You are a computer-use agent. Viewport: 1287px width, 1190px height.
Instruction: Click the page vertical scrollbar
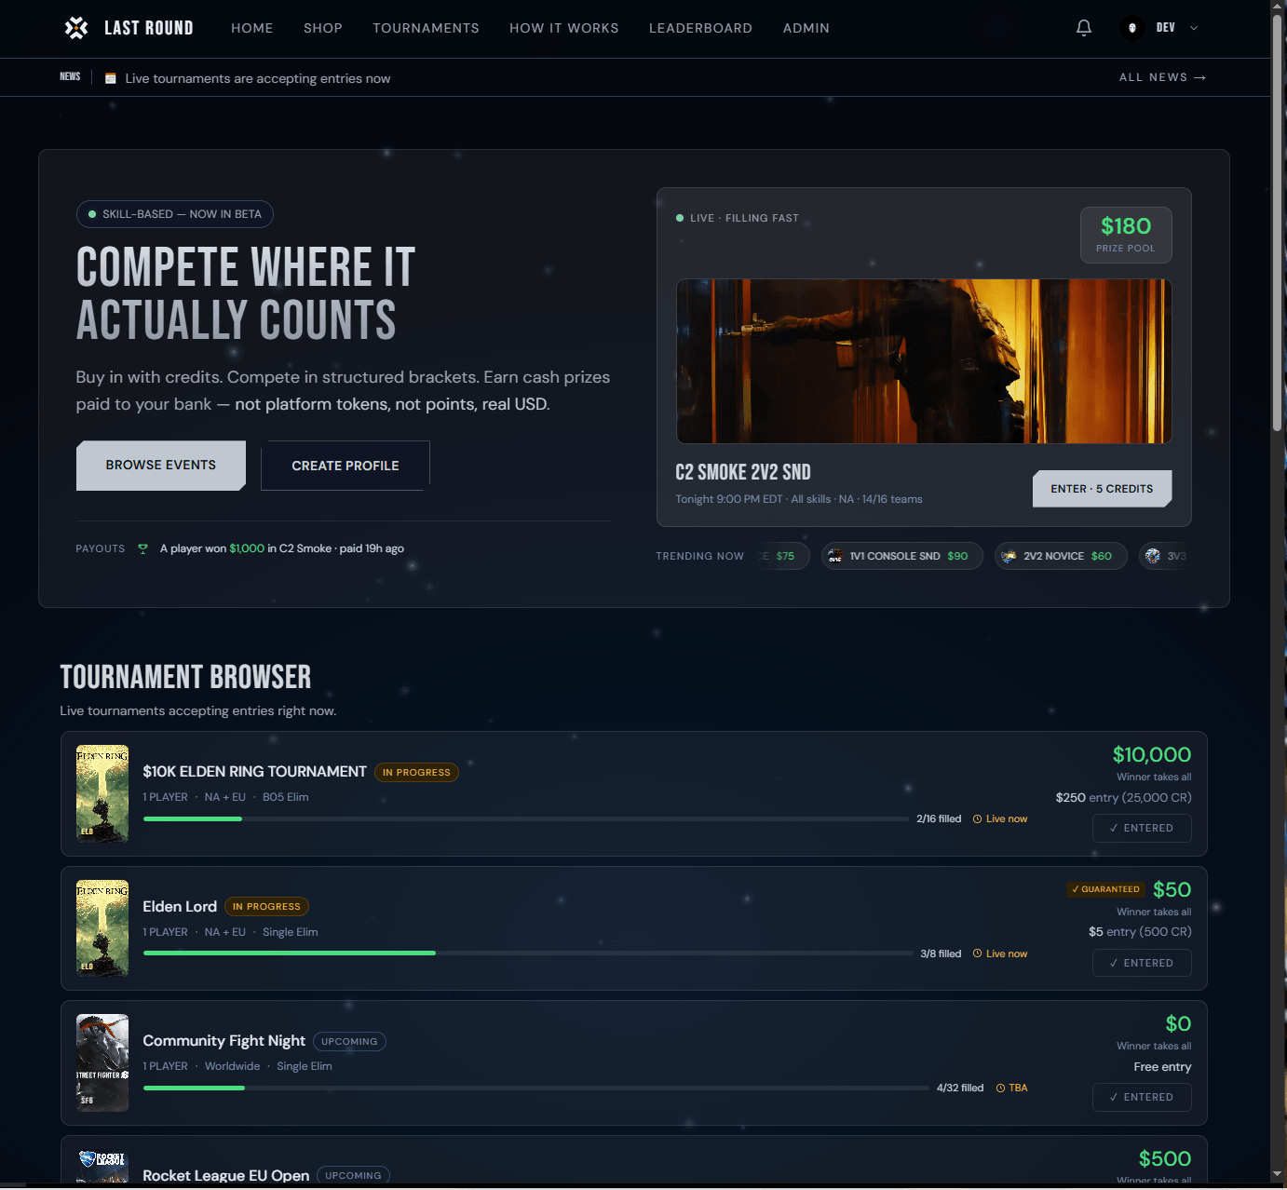pos(1278,223)
